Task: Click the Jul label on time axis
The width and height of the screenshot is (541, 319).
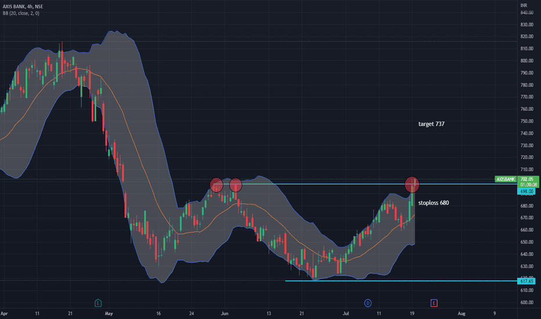Action: [346, 313]
